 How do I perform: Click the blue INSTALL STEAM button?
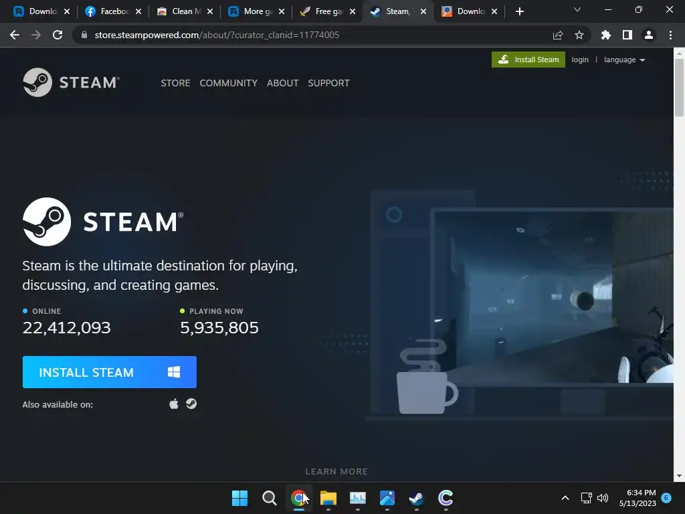109,372
